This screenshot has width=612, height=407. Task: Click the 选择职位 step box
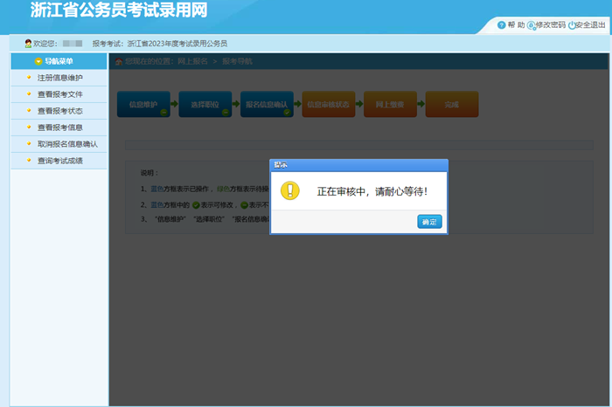click(205, 105)
